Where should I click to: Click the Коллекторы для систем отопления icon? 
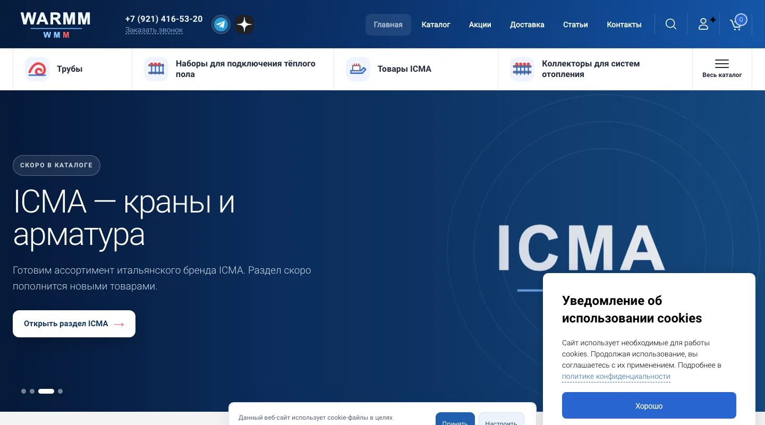coord(522,69)
